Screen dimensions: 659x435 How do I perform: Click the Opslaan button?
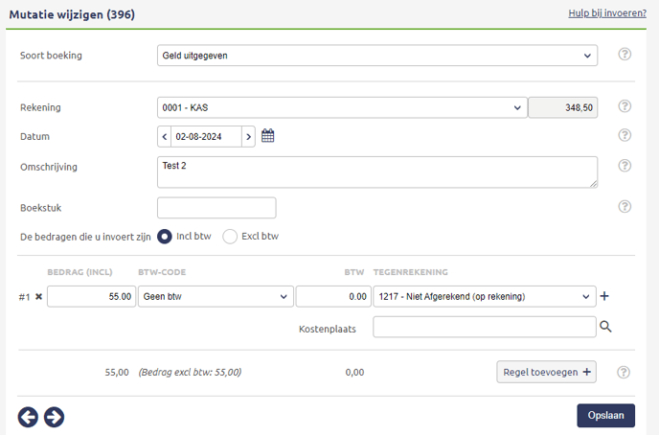[605, 415]
